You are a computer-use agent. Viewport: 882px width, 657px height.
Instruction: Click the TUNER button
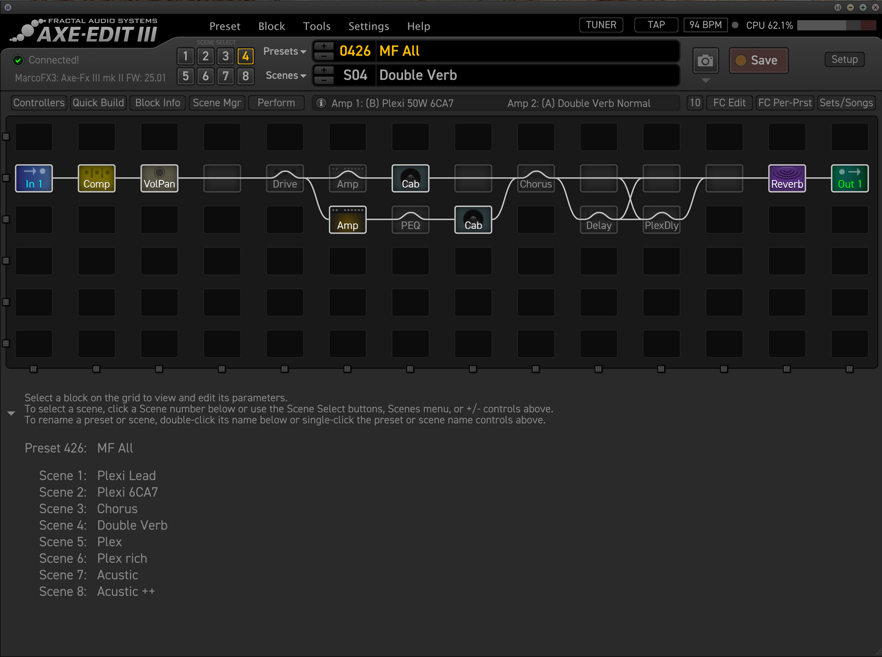click(x=601, y=25)
